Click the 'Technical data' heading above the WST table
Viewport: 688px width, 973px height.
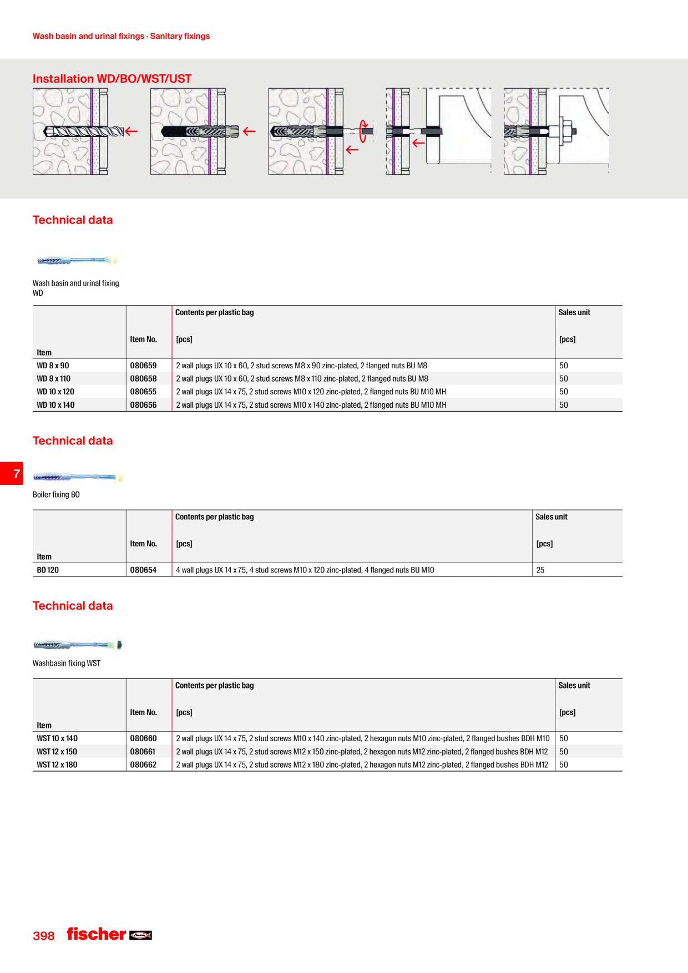73,606
